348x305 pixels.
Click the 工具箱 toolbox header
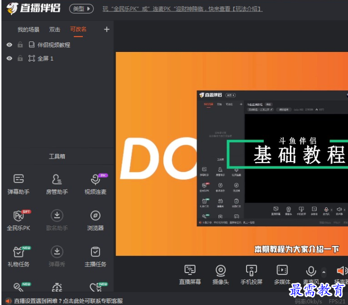pos(57,156)
